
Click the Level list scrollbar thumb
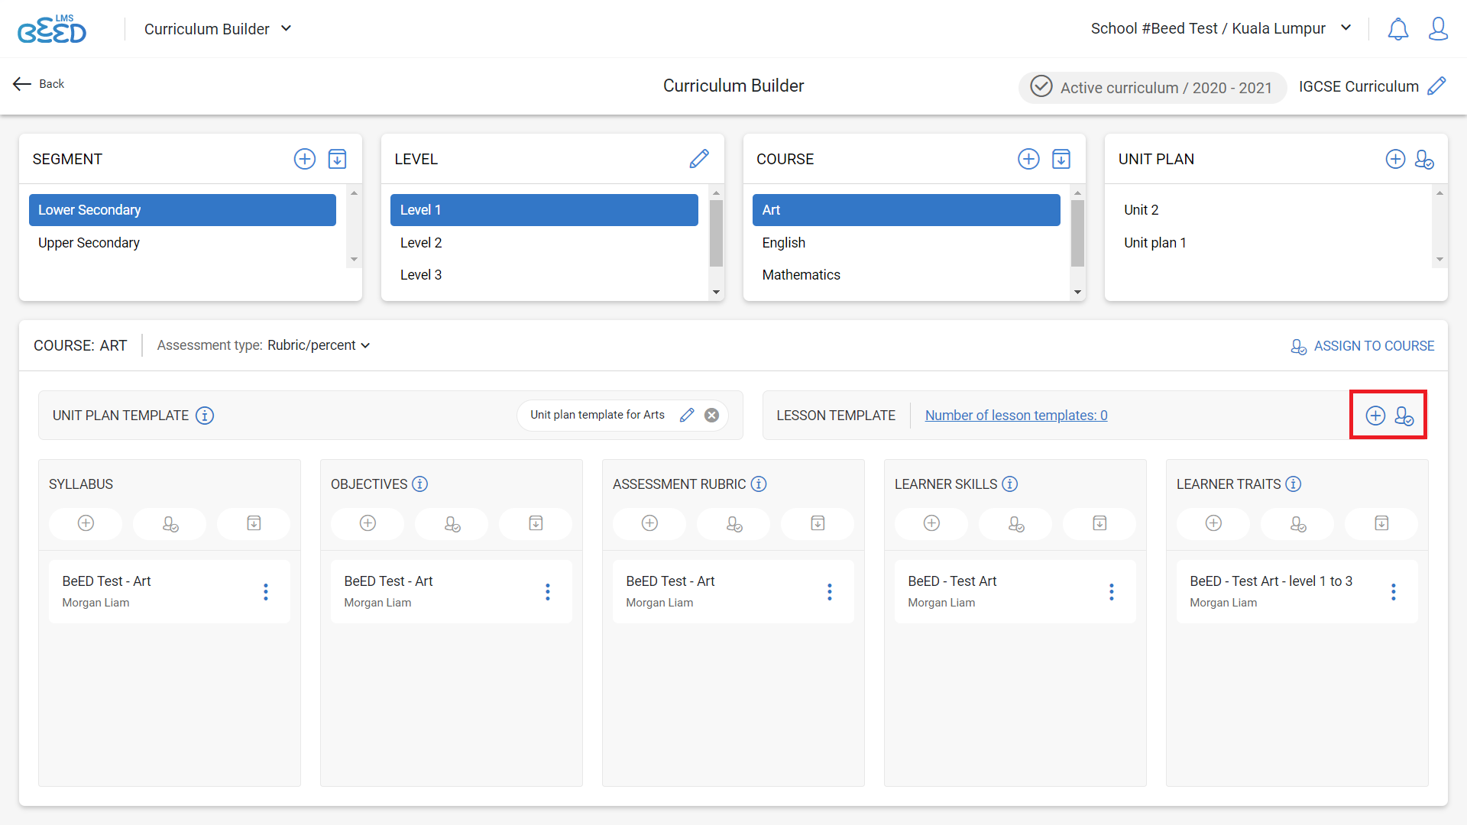click(716, 233)
